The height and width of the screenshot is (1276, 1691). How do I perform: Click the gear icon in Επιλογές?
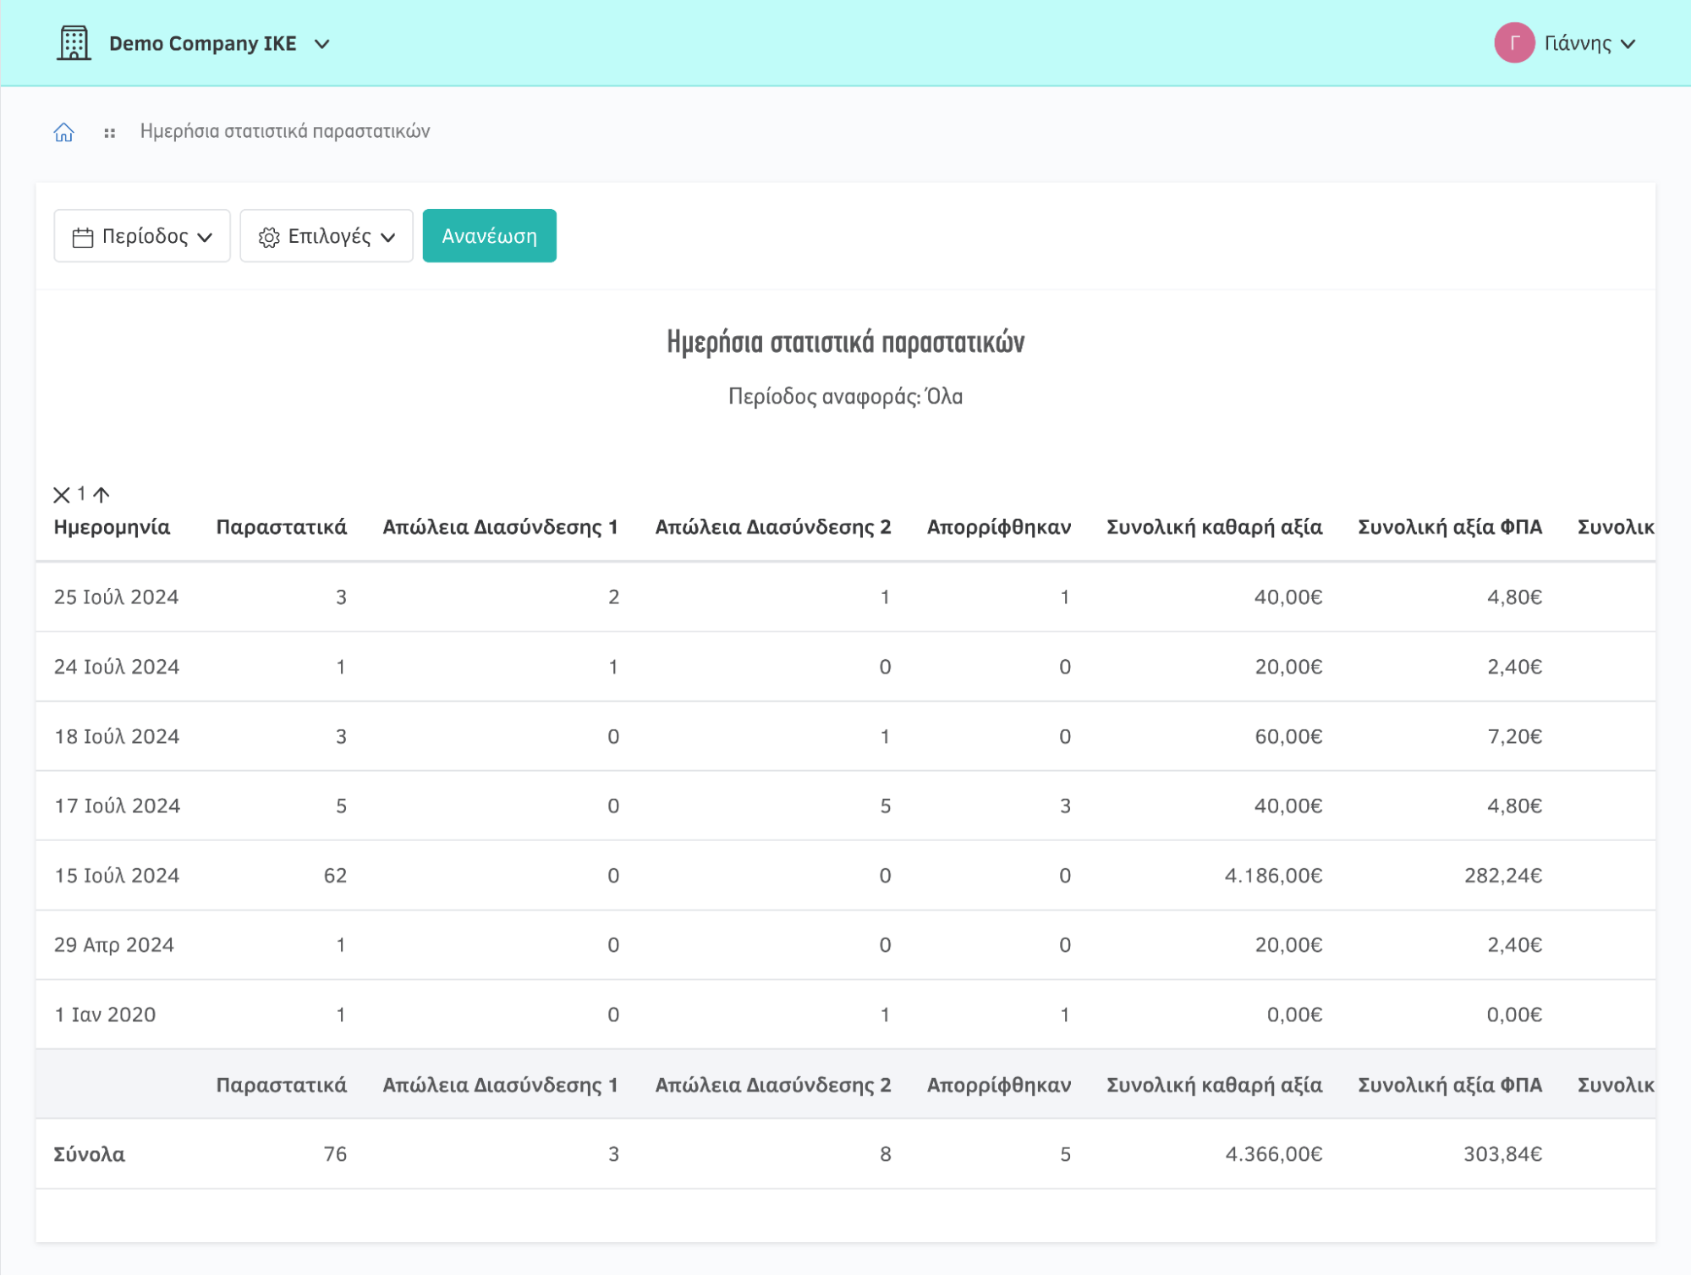tap(269, 238)
